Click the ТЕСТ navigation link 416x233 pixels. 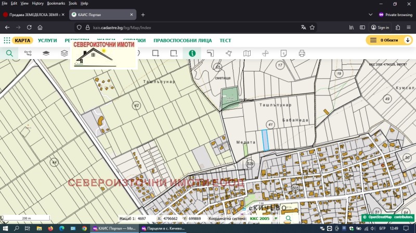tap(225, 40)
